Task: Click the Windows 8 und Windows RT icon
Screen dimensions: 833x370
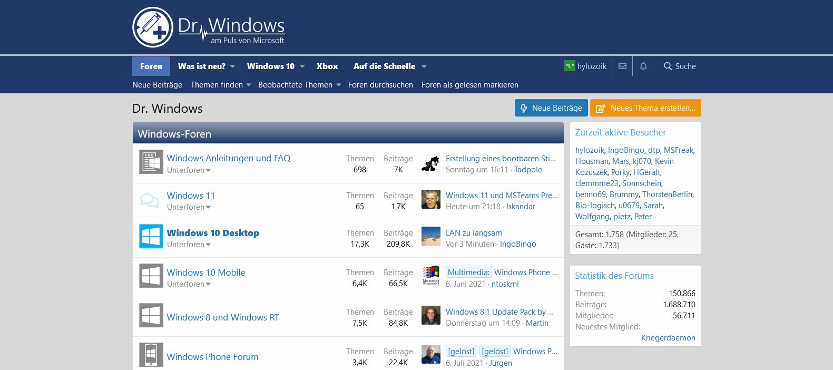Action: coord(151,315)
